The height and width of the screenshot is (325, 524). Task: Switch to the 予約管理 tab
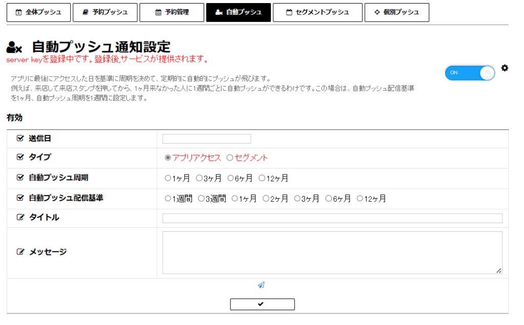point(171,12)
